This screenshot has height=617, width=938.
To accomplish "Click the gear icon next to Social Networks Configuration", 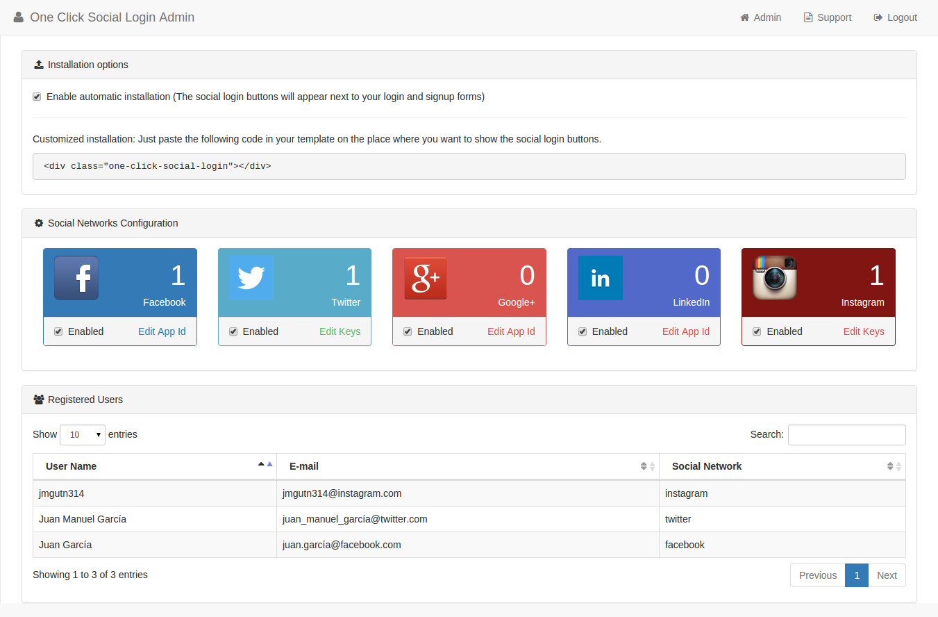I will pyautogui.click(x=39, y=222).
